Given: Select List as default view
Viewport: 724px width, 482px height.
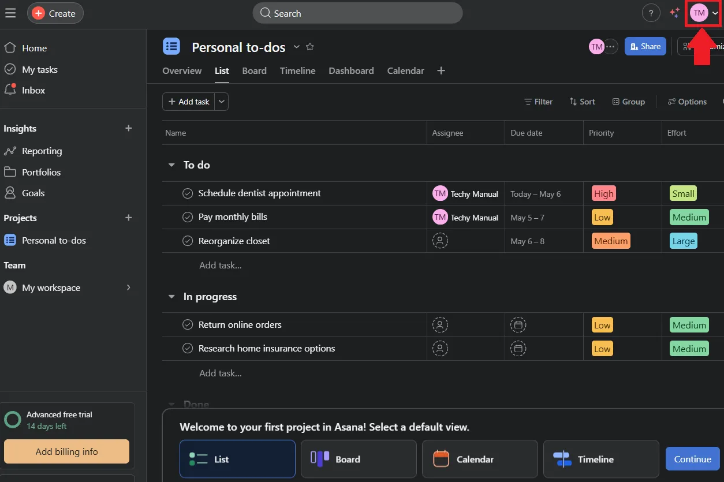Looking at the screenshot, I should click(x=237, y=459).
